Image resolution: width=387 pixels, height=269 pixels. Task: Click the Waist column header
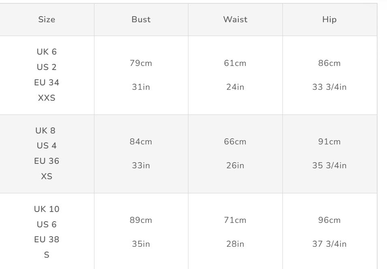point(235,19)
